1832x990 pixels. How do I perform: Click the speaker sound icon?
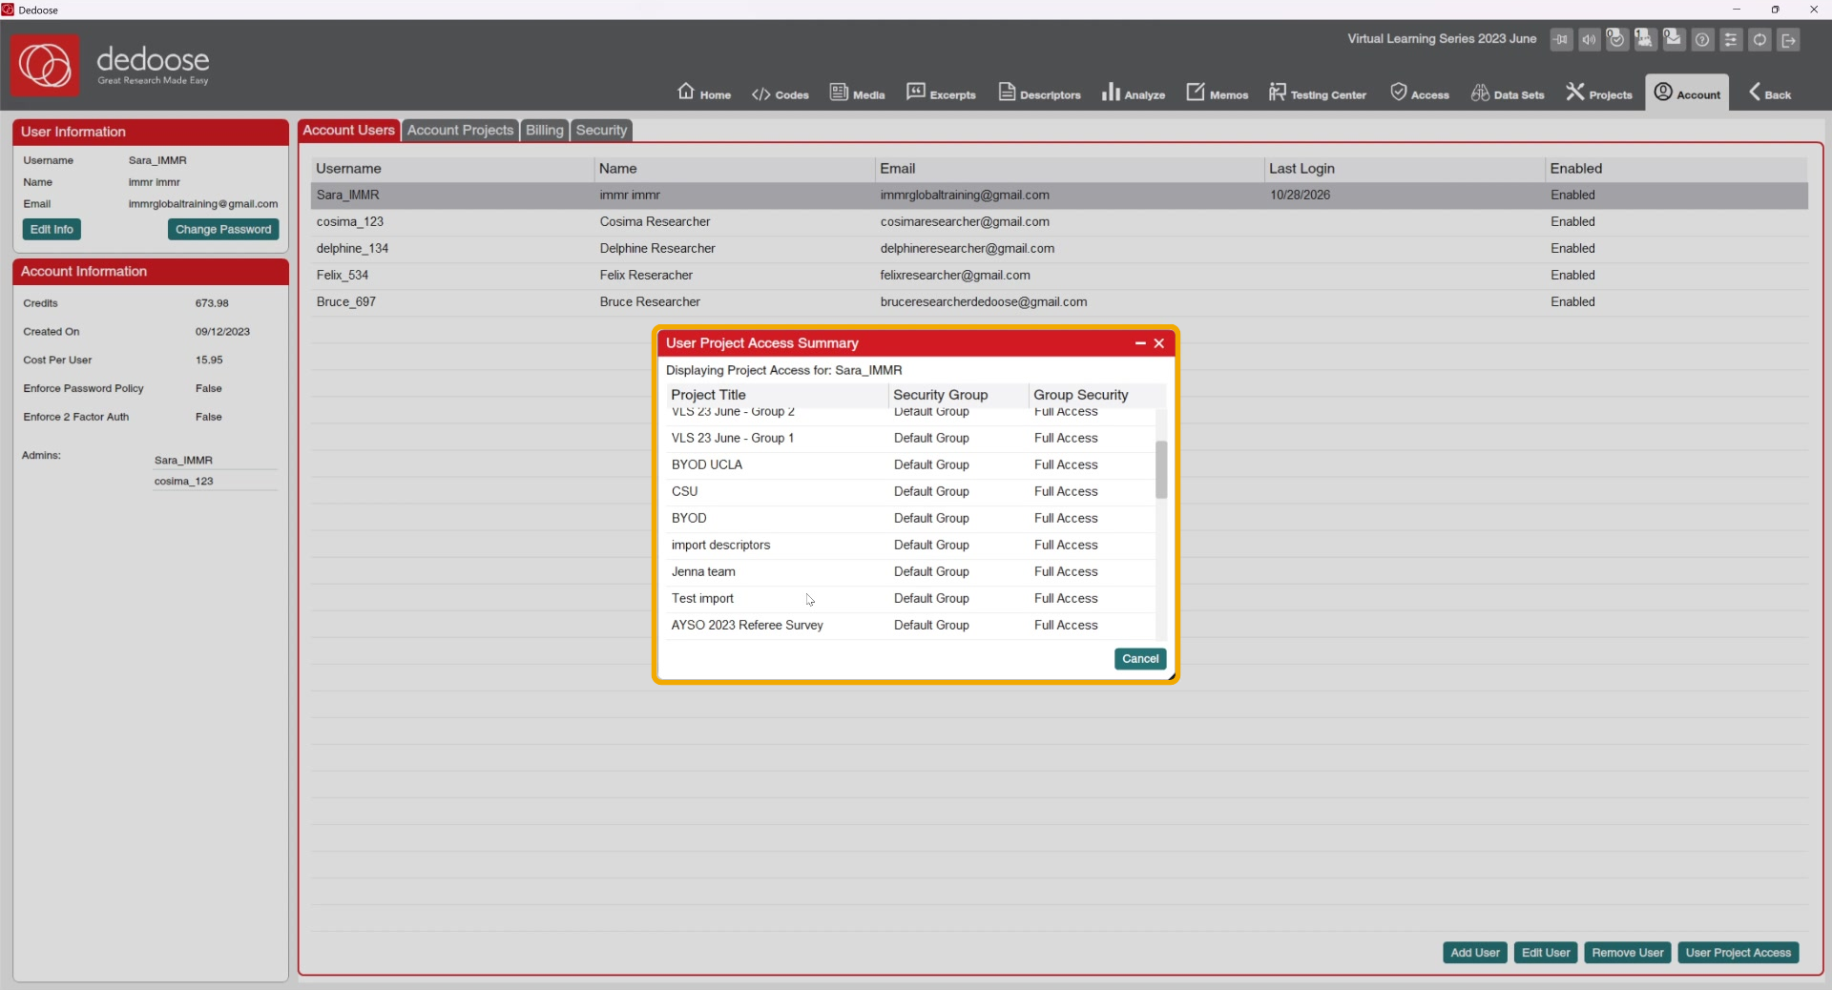coord(1589,39)
